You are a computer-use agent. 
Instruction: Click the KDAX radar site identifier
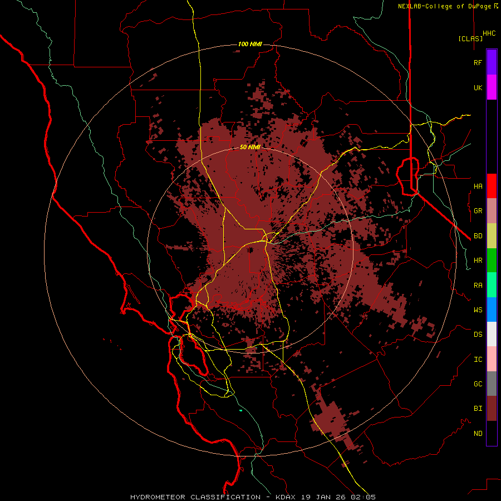(286, 497)
